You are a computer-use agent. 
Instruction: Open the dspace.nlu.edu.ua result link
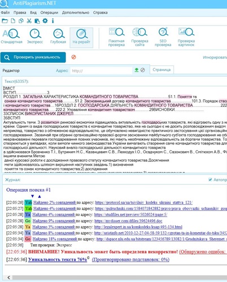click(x=161, y=239)
